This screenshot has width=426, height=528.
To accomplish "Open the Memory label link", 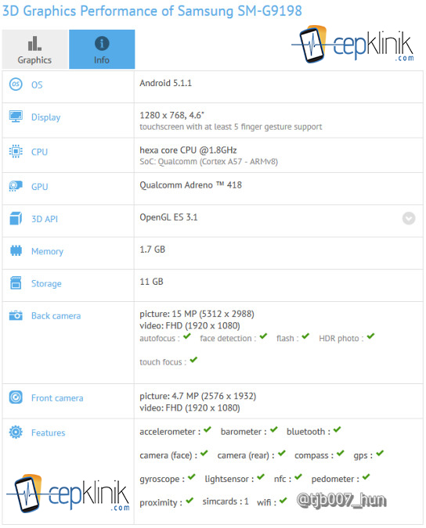I will [47, 251].
